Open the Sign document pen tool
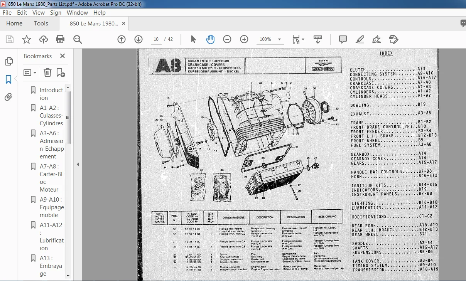 pyautogui.click(x=377, y=39)
